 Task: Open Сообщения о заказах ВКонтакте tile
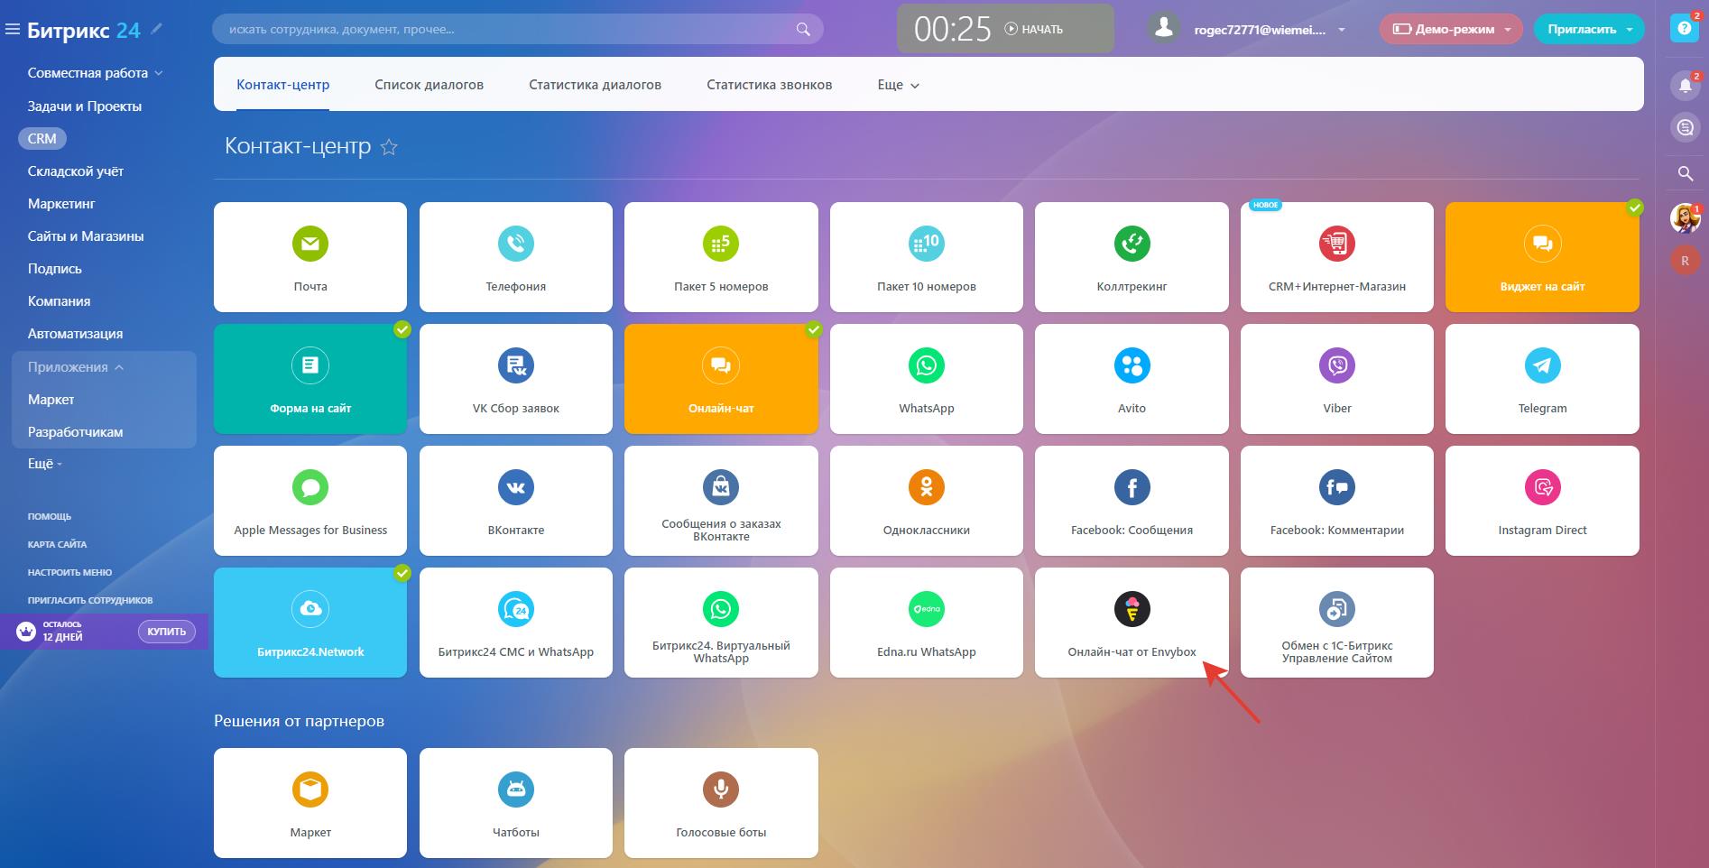pyautogui.click(x=721, y=501)
